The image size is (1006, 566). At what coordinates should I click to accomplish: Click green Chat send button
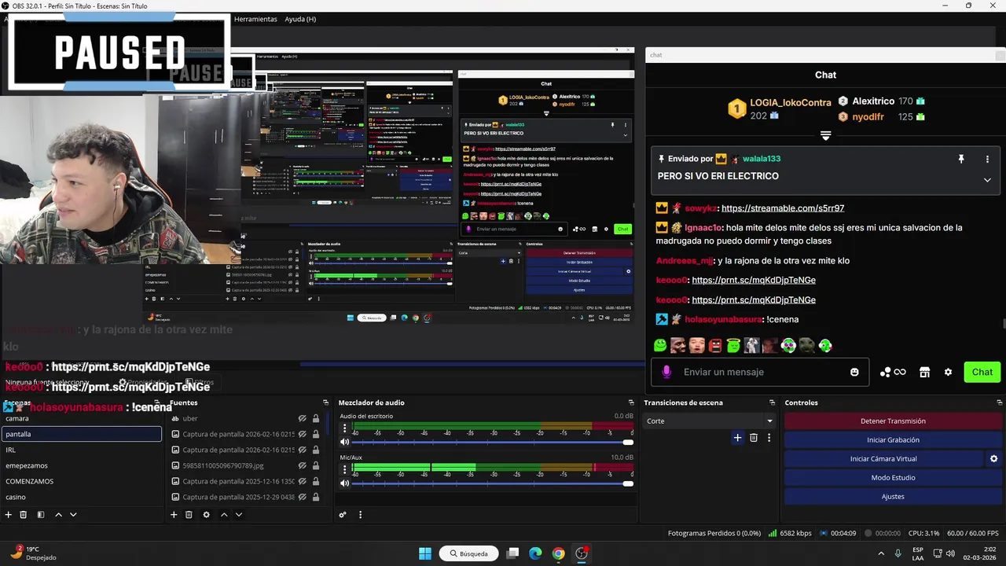click(x=982, y=372)
